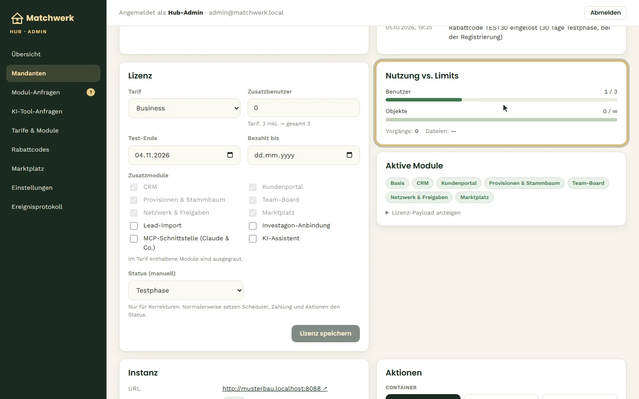This screenshot has width=639, height=399.
Task: Open Tarife & Module page
Action: click(x=53, y=130)
